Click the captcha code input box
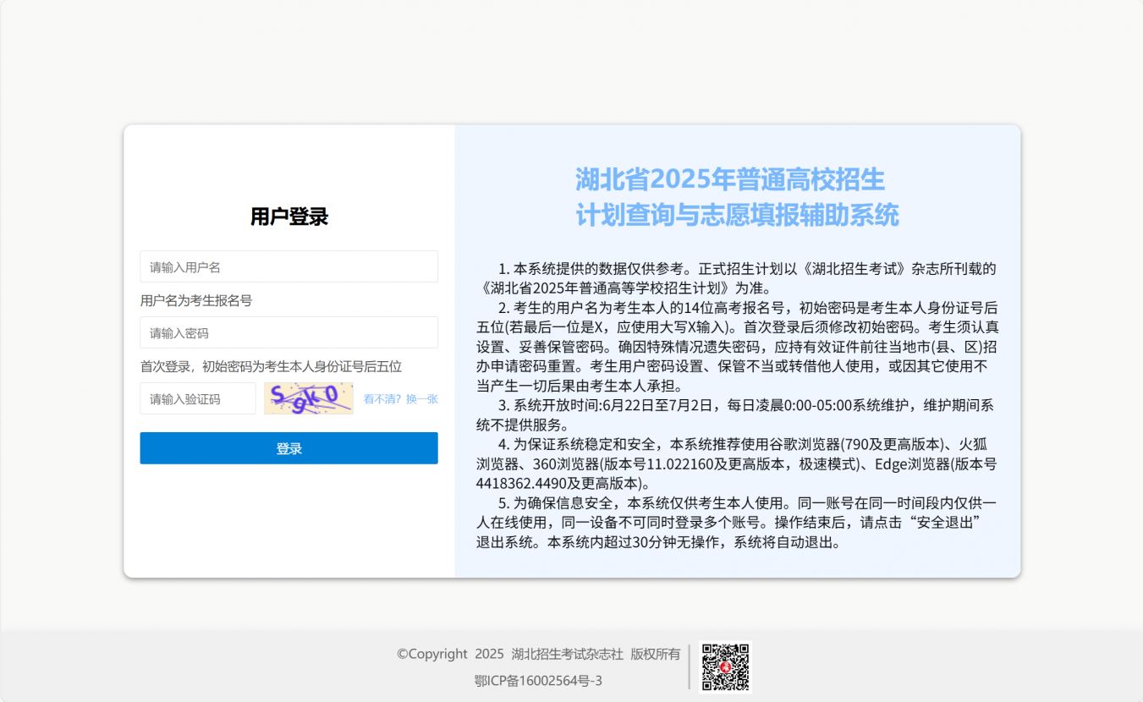 tap(197, 398)
